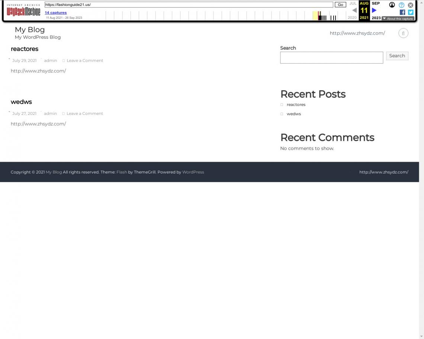Close the Wayback toolbar with X icon
The height and width of the screenshot is (339, 424).
410,5
